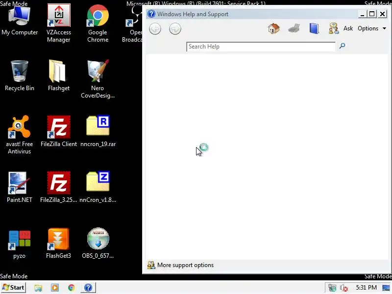Screen dimensions: 392x294
Task: Open Windows Explorer from the taskbar
Action: point(38,288)
